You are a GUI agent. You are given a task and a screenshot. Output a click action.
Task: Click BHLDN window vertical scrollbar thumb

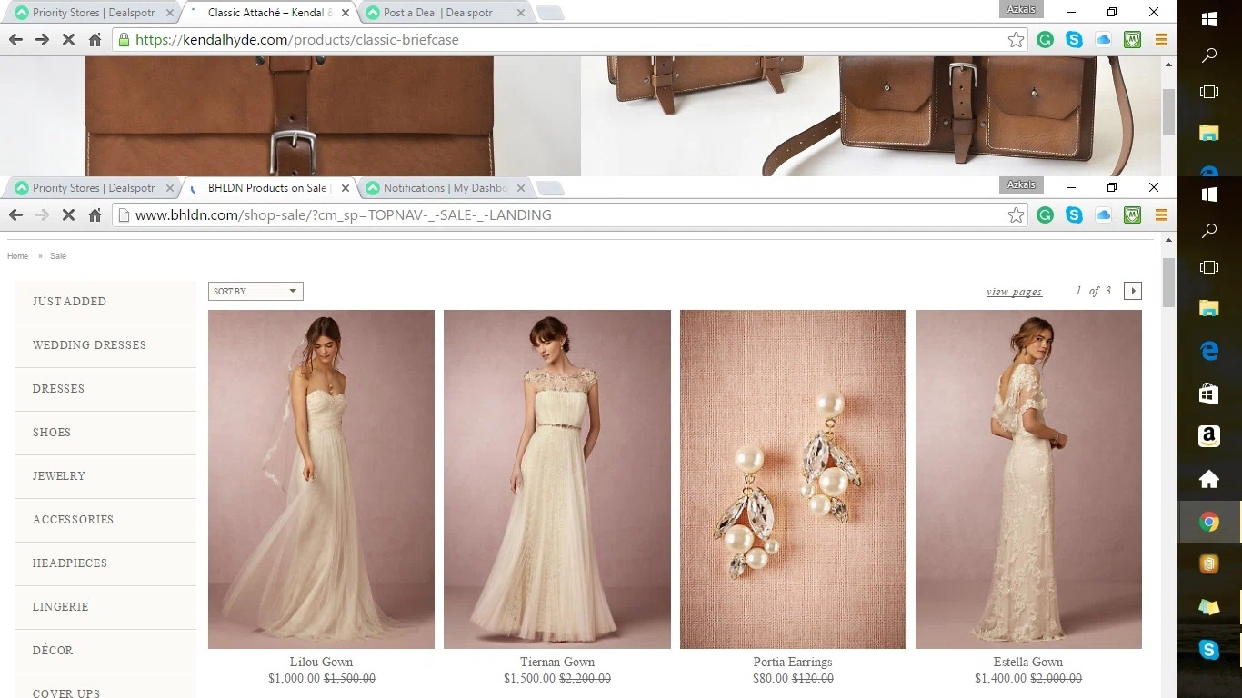pos(1168,283)
